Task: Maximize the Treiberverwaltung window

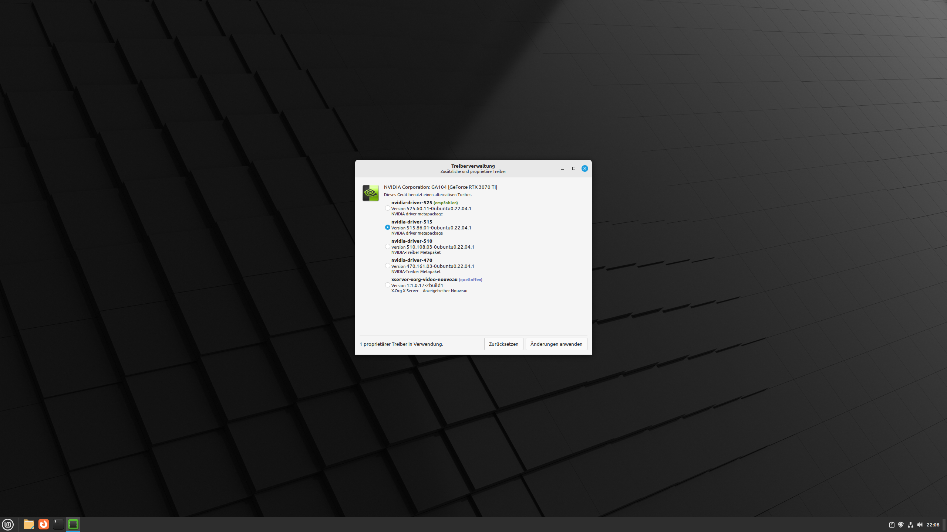Action: (x=574, y=168)
